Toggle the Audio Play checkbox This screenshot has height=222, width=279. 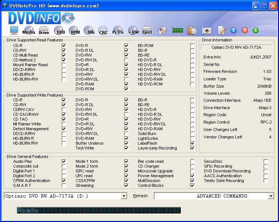[64, 161]
